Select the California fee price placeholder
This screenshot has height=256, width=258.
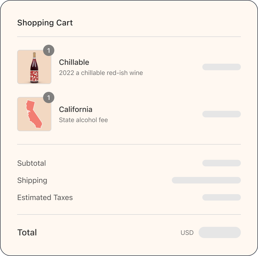click(222, 114)
